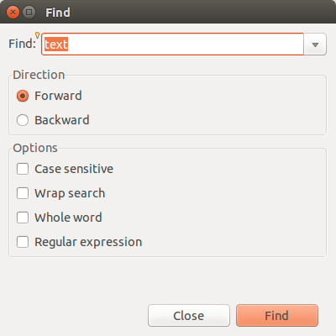Image resolution: width=336 pixels, height=336 pixels.
Task: Click the "Find:" label beside the input
Action: (23, 44)
